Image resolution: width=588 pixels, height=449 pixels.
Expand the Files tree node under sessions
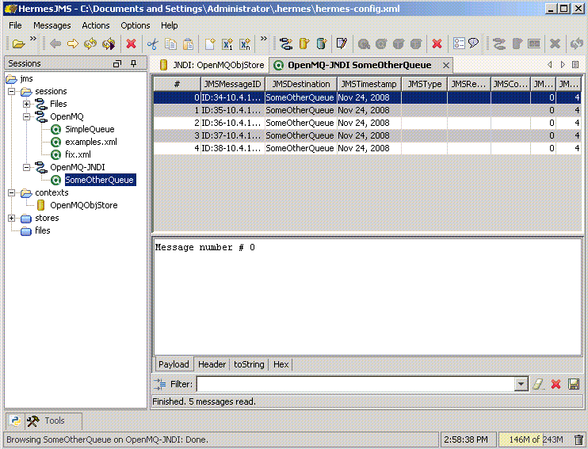point(26,104)
